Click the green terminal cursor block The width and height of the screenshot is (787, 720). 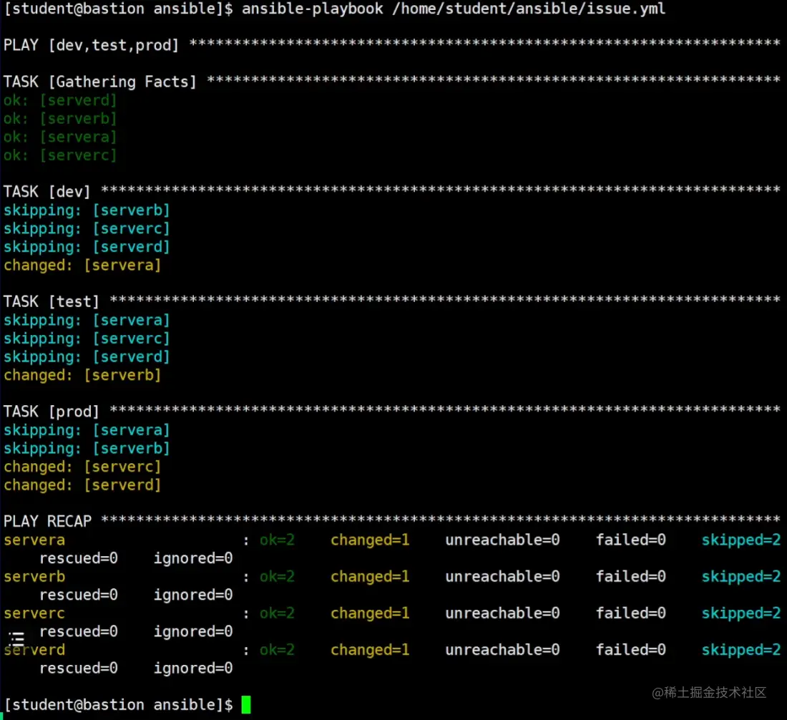tap(245, 705)
